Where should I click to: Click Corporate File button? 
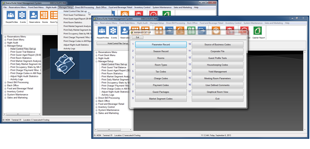218,51
